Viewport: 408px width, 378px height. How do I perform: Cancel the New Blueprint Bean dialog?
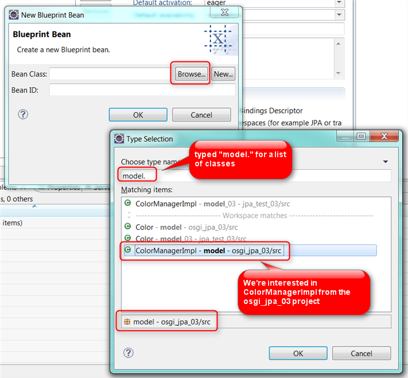pyautogui.click(x=201, y=115)
